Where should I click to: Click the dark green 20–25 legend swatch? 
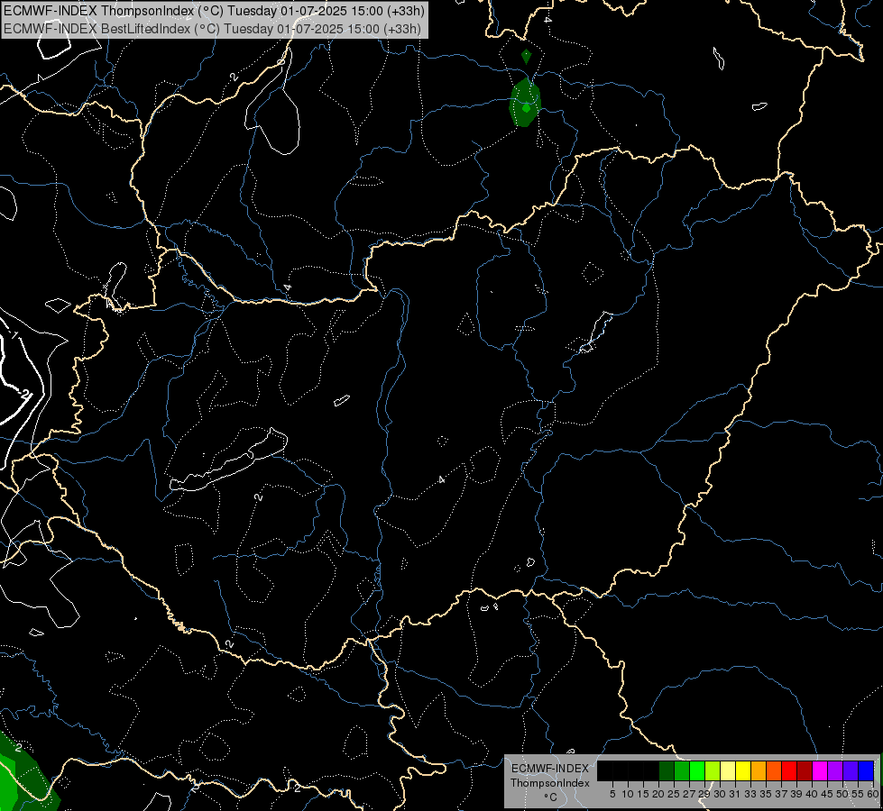[x=667, y=770]
